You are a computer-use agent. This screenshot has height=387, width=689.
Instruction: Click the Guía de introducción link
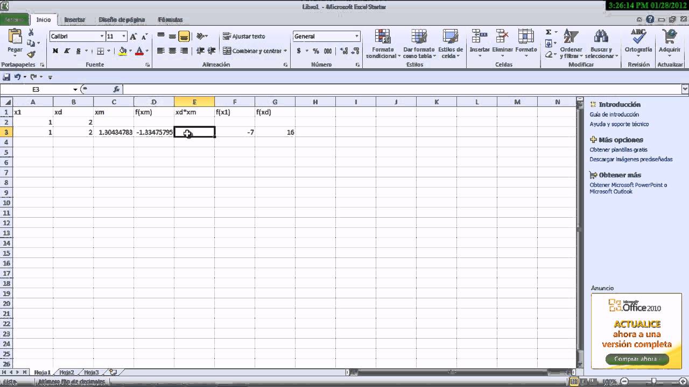(614, 114)
